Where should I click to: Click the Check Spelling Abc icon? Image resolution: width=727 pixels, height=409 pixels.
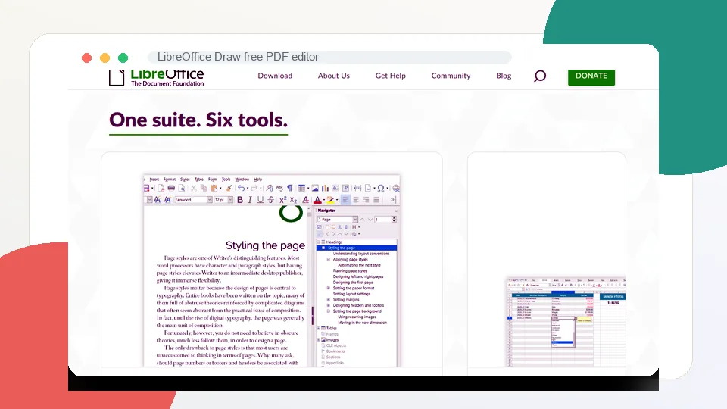tap(279, 188)
